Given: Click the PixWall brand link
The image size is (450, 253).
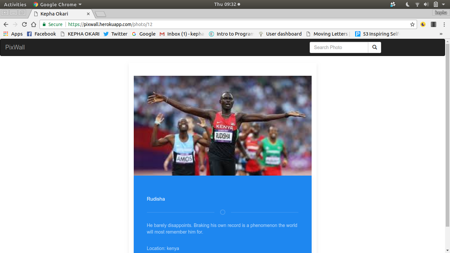Looking at the screenshot, I should click(x=15, y=47).
